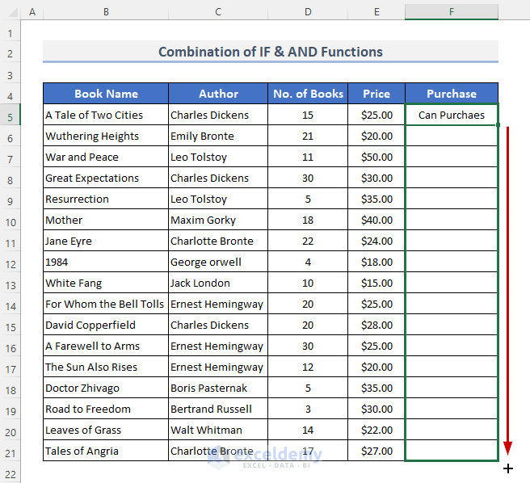Select column A header

coord(32,12)
